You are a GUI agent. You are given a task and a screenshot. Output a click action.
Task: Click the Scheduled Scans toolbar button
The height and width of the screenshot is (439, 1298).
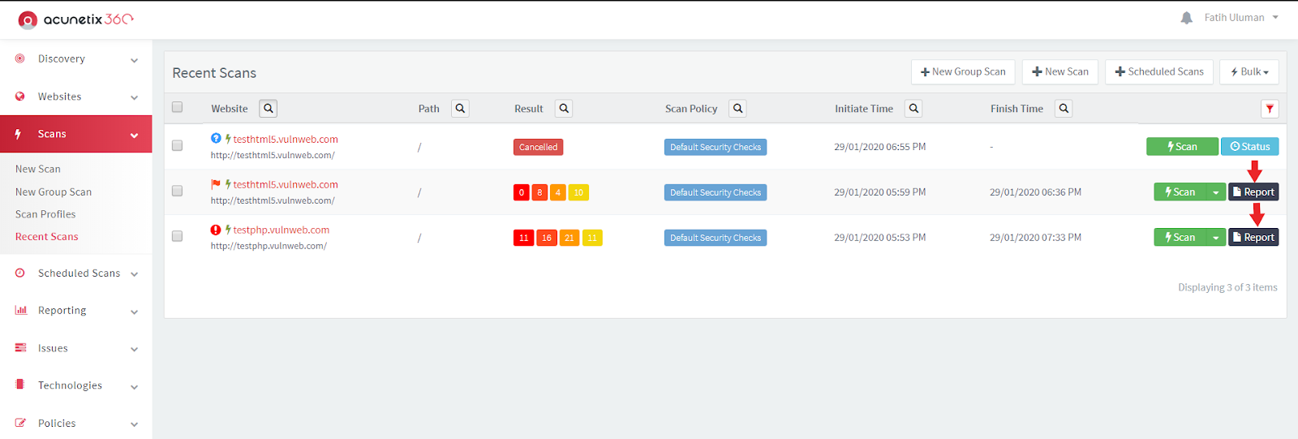[x=1159, y=71]
